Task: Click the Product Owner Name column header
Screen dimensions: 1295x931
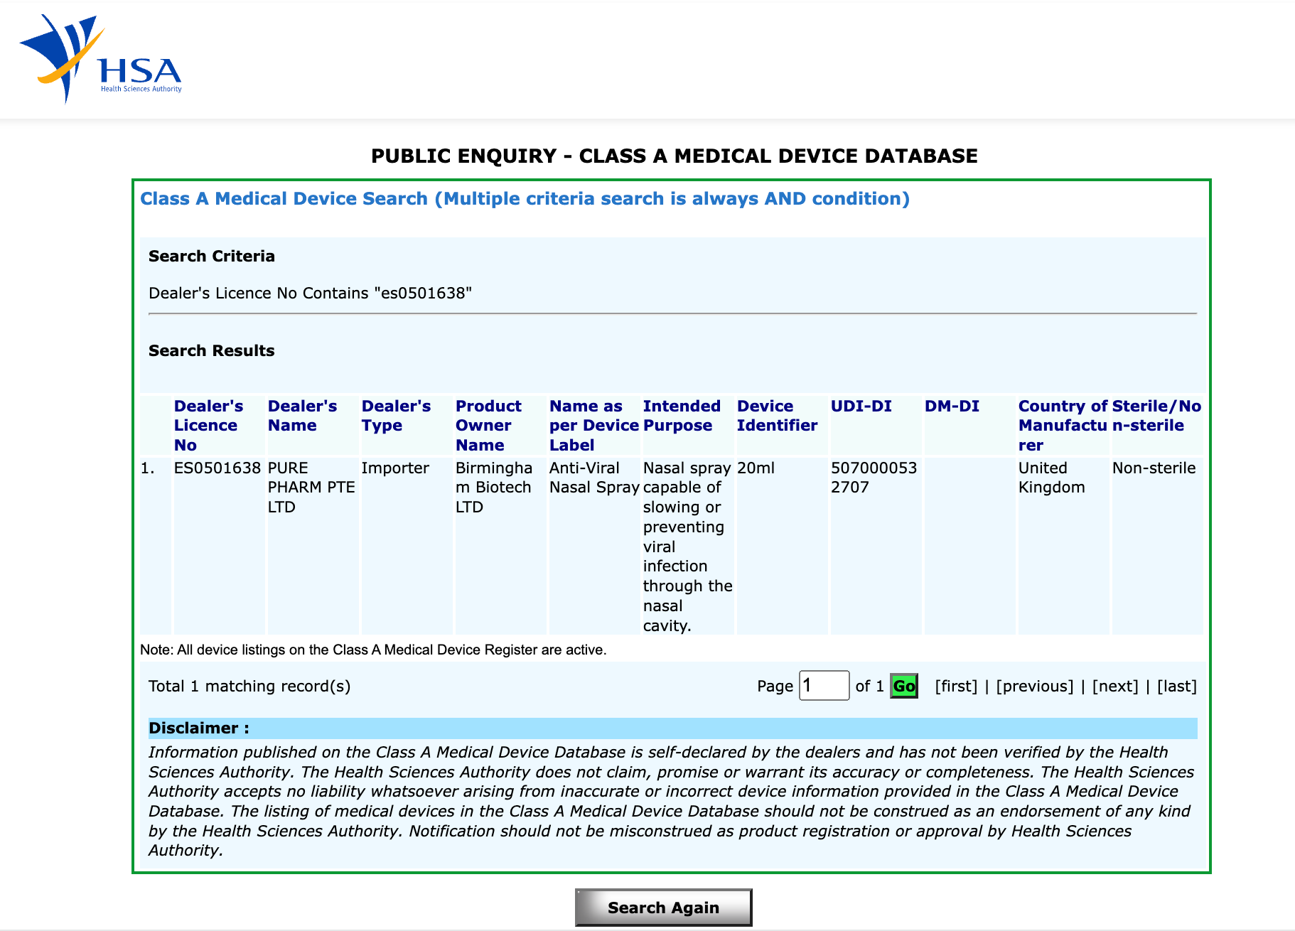Action: tap(488, 425)
